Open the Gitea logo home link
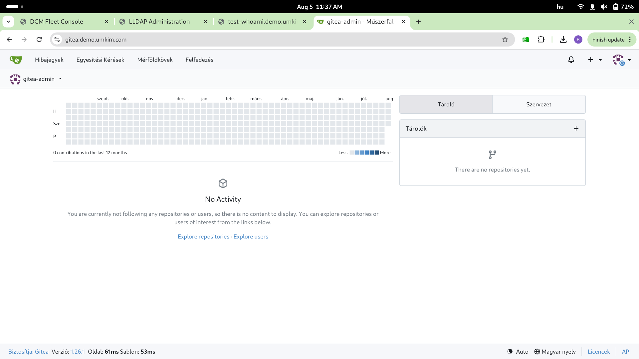Image resolution: width=639 pixels, height=359 pixels. (x=16, y=60)
